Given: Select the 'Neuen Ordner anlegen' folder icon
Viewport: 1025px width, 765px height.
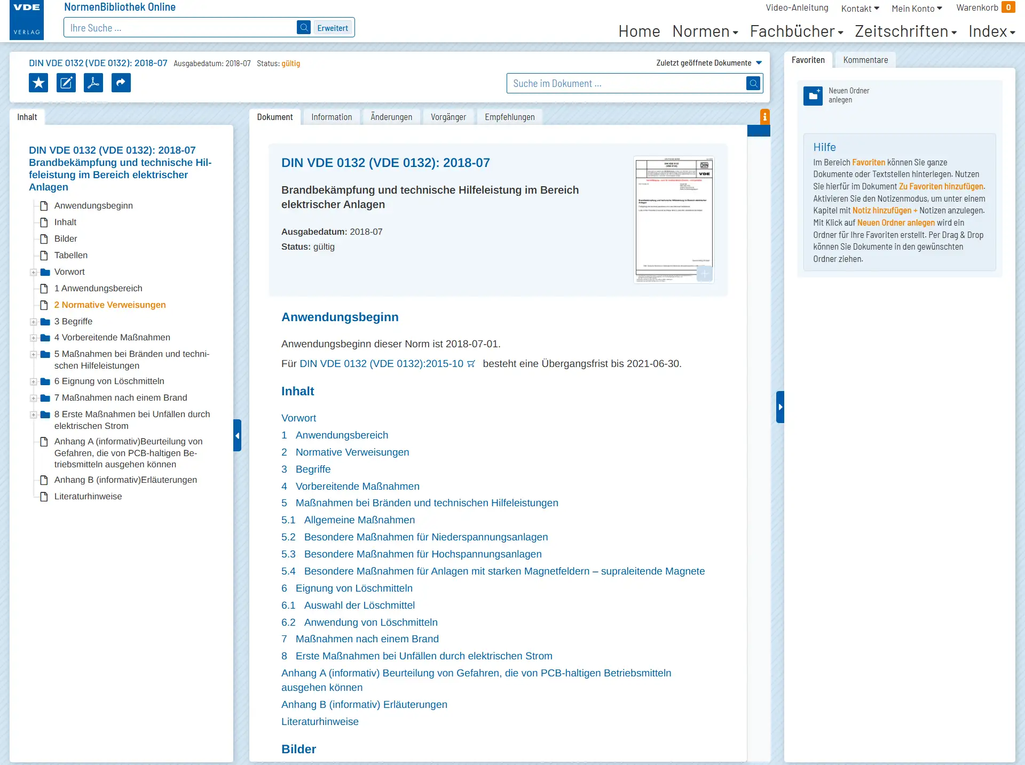Looking at the screenshot, I should tap(813, 97).
